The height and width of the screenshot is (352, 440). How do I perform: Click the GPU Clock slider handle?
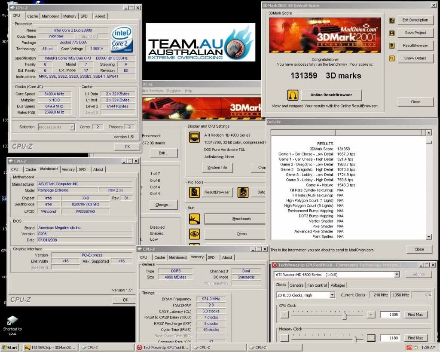345,316
